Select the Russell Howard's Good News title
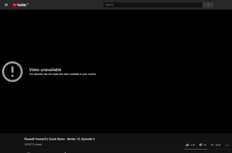Image resolution: width=232 pixels, height=153 pixels. pos(59,139)
